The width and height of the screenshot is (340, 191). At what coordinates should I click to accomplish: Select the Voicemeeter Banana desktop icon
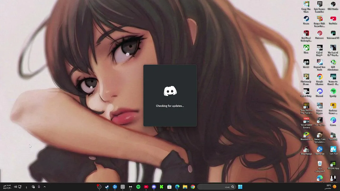coord(306,123)
